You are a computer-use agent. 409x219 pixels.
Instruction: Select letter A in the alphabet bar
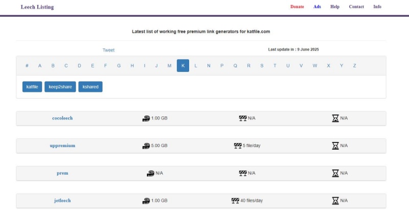click(x=40, y=66)
